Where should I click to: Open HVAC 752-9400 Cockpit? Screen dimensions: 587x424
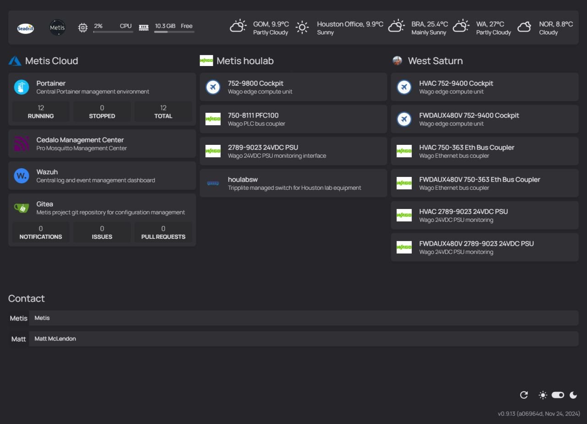coord(485,87)
